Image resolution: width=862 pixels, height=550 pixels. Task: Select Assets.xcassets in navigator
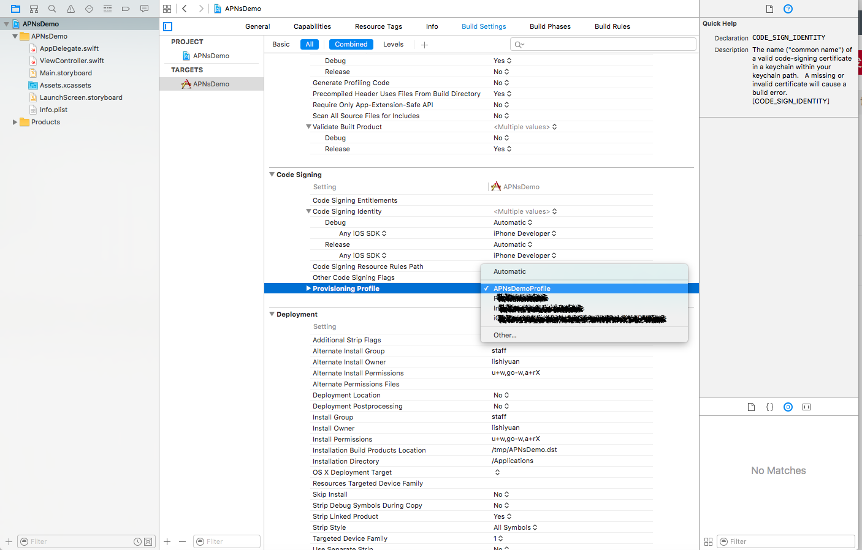click(x=65, y=85)
